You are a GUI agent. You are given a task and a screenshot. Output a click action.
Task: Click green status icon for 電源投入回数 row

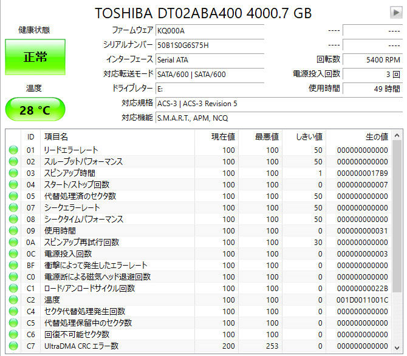pos(13,254)
